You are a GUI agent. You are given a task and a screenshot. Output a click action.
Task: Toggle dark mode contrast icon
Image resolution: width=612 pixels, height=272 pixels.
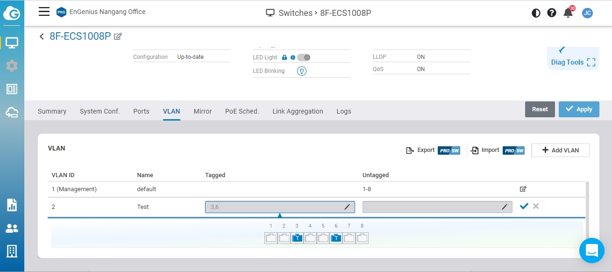(536, 13)
